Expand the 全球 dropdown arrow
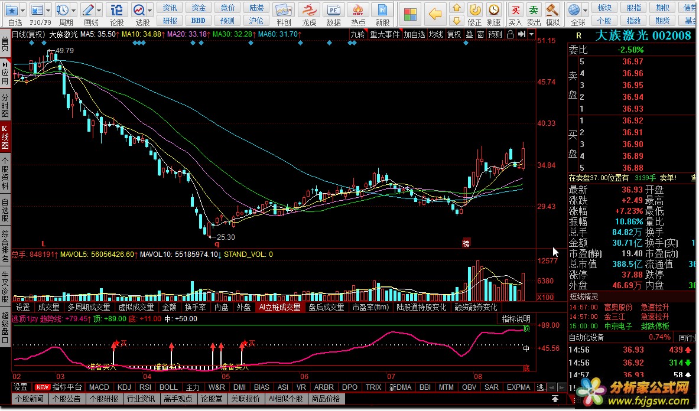The height and width of the screenshot is (411, 699). [x=585, y=9]
